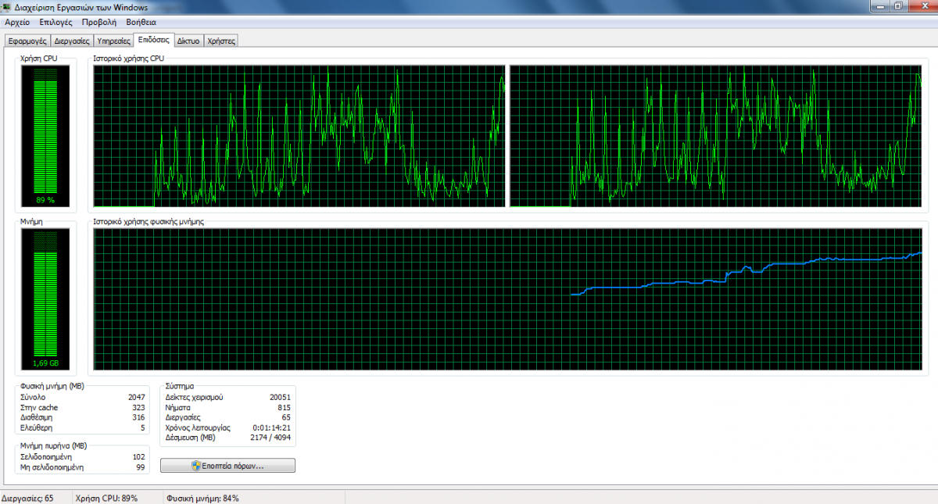Click the physical memory history graph
Viewport: 938px width, 504px height.
click(x=508, y=299)
